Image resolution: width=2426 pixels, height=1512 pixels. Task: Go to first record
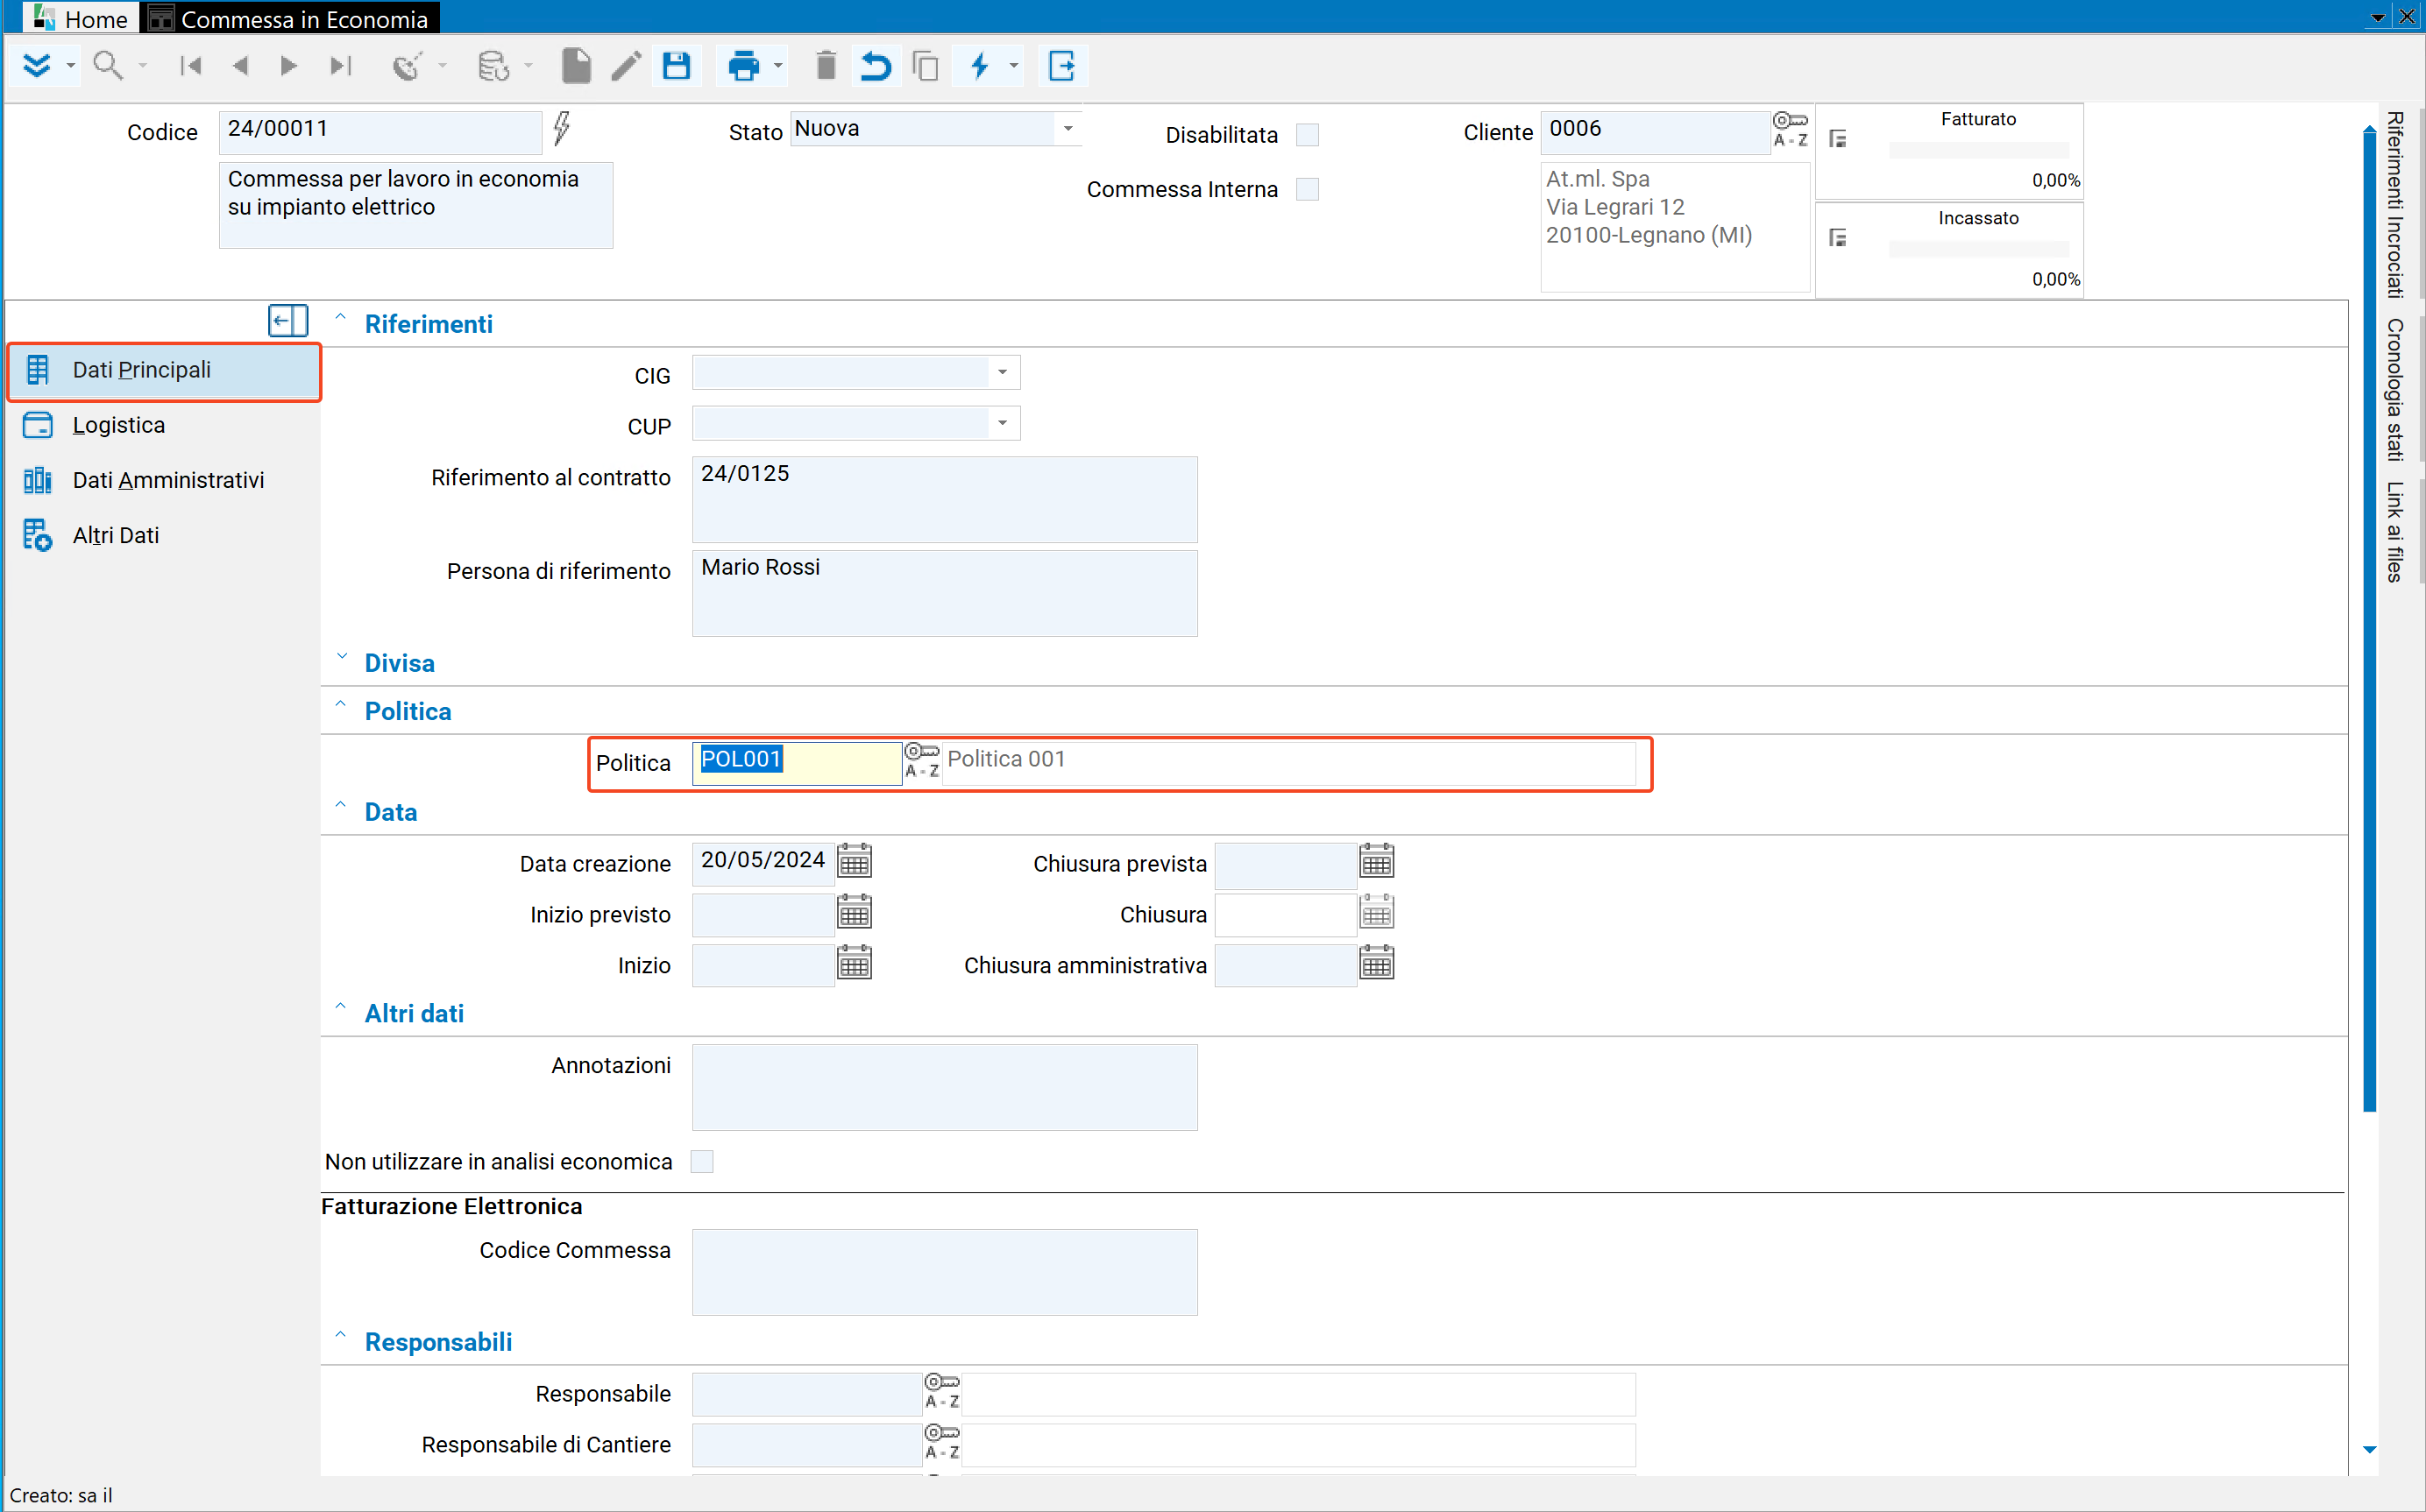click(190, 66)
